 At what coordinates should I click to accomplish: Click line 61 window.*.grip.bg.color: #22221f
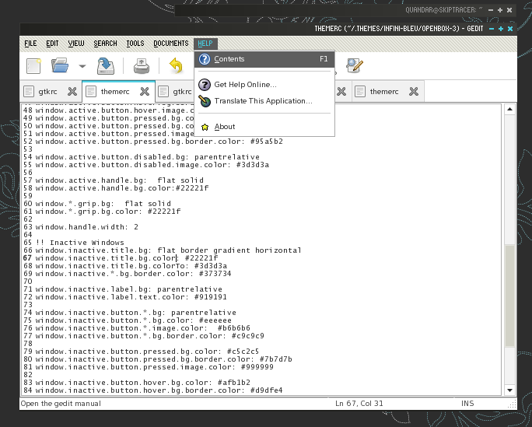(x=108, y=212)
